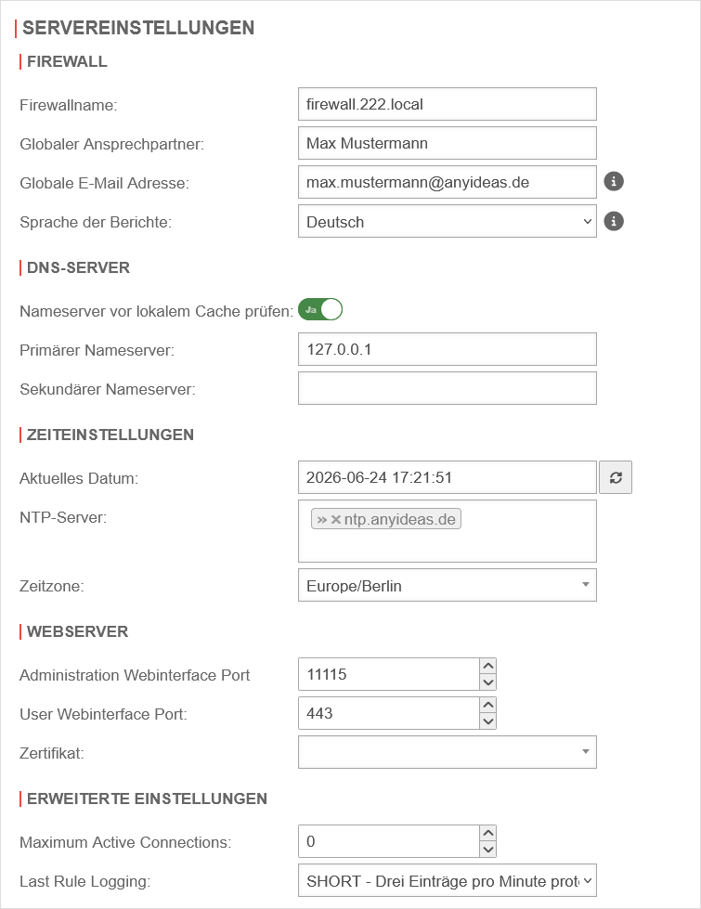
Task: Click the Administration Webinterface Port field
Action: click(389, 674)
